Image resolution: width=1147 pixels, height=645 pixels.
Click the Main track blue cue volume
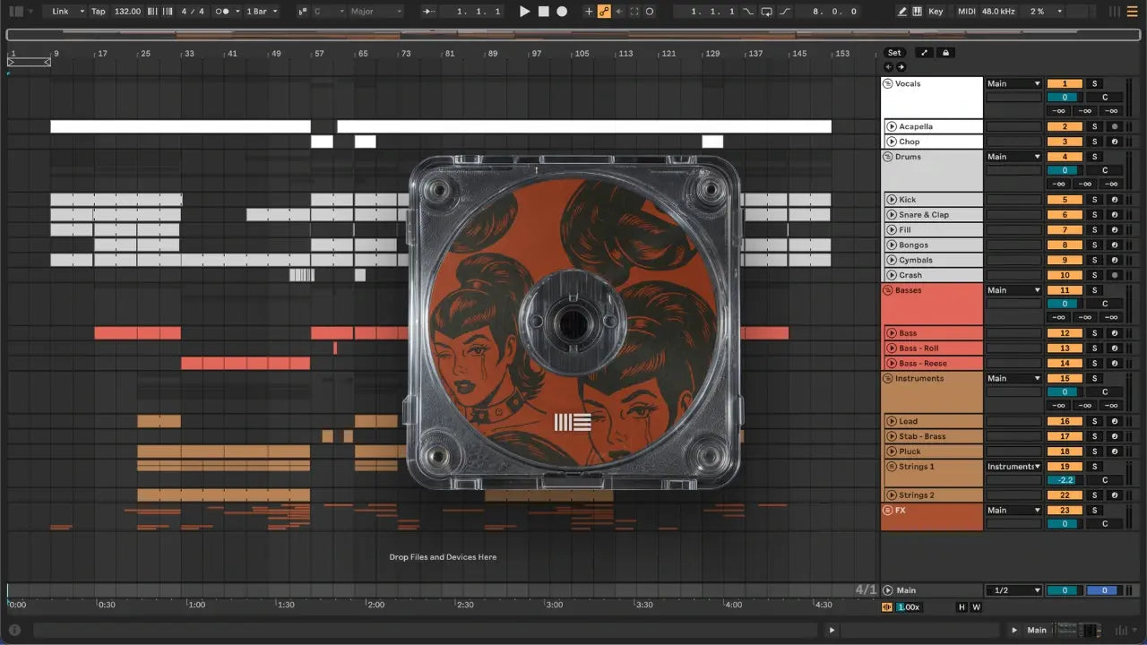(1104, 590)
